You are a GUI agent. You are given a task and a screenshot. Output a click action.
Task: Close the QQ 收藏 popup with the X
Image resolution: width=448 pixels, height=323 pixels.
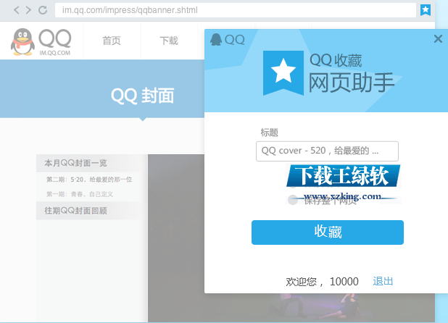point(438,38)
